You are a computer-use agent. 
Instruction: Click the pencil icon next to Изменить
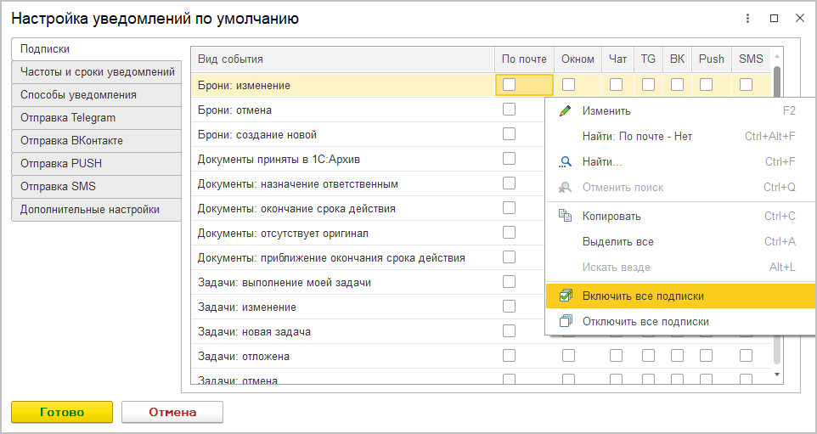(x=566, y=111)
